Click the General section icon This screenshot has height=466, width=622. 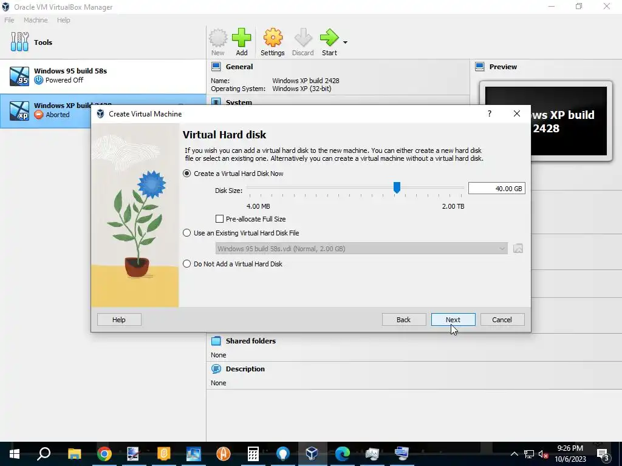pos(216,67)
